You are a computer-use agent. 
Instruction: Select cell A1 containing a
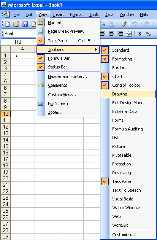tap(22, 56)
